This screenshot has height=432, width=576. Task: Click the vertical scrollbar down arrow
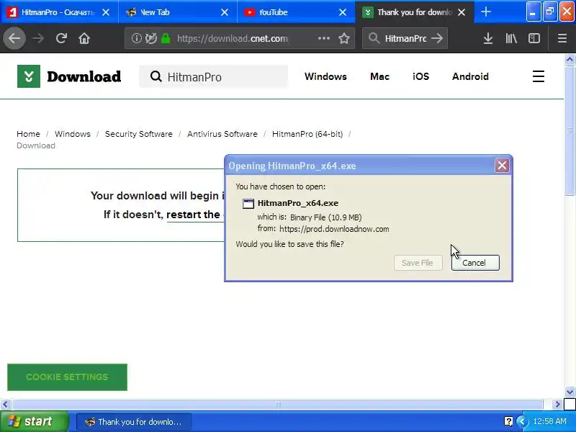(x=570, y=392)
